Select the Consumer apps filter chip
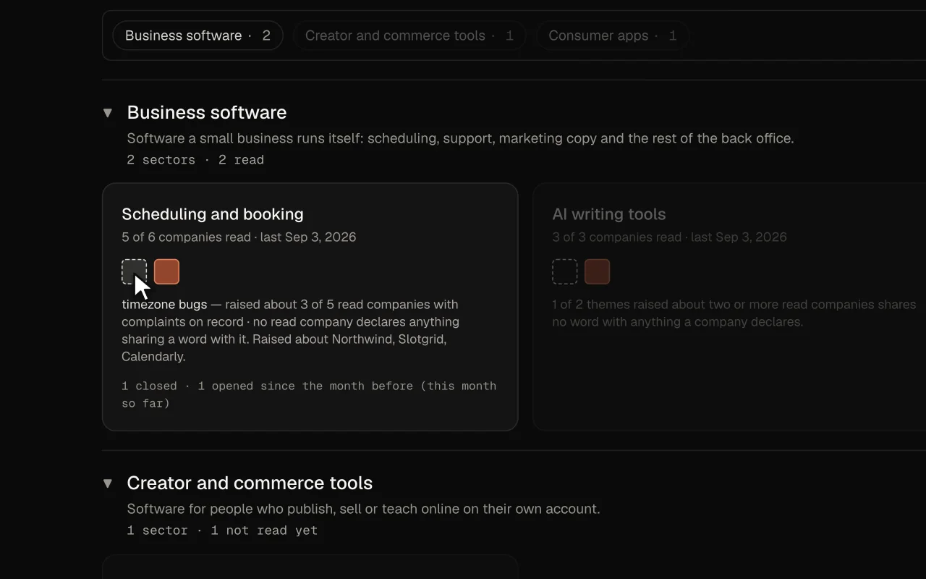Screen dimensions: 926x579 (612, 35)
